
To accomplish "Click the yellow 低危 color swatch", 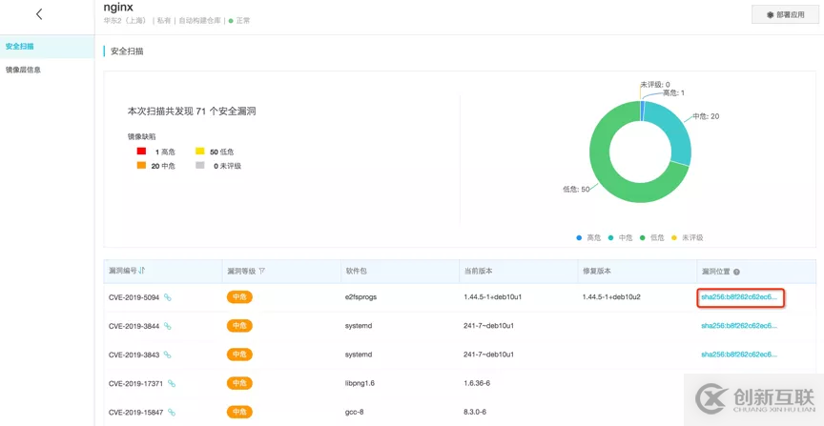I will click(x=200, y=152).
